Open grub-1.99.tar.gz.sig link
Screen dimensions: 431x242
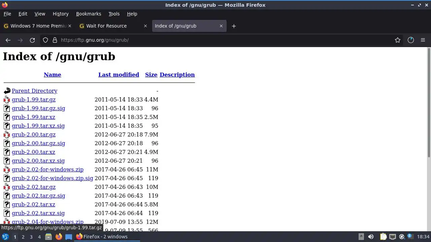pos(38,108)
